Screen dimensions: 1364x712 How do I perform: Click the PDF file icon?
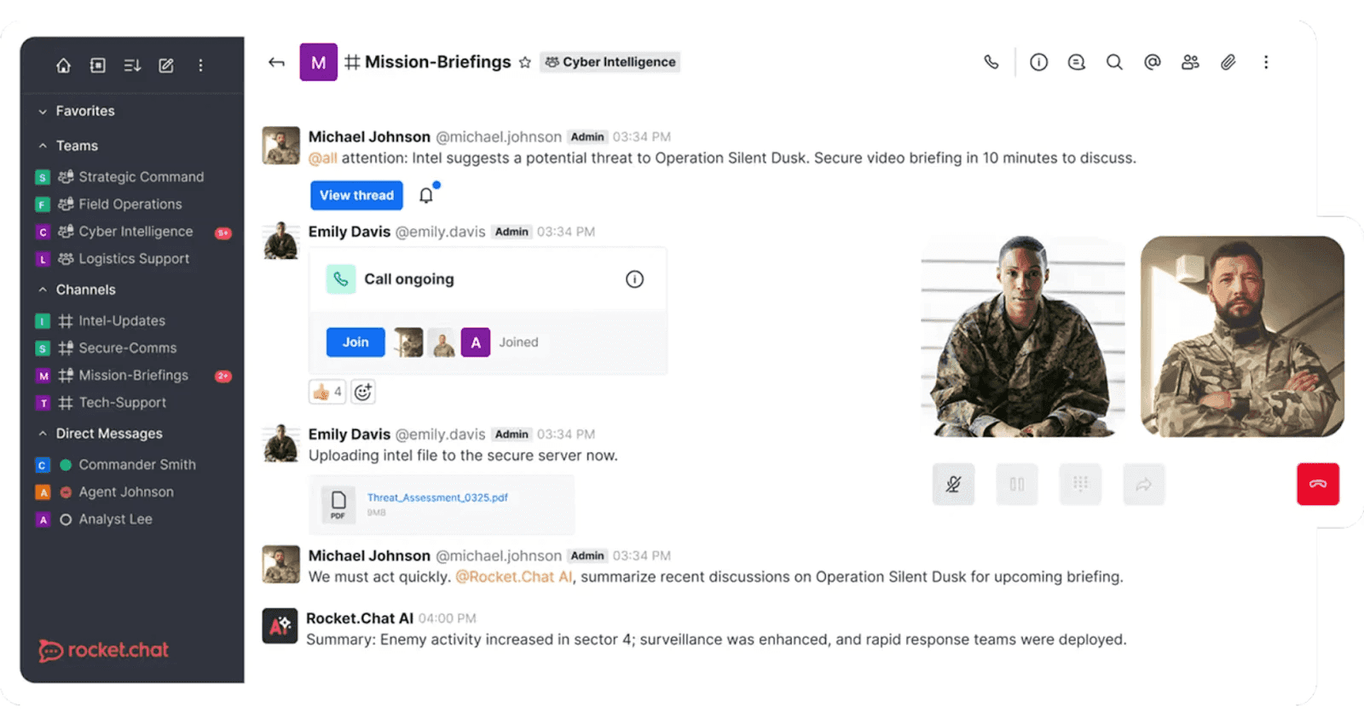coord(338,504)
